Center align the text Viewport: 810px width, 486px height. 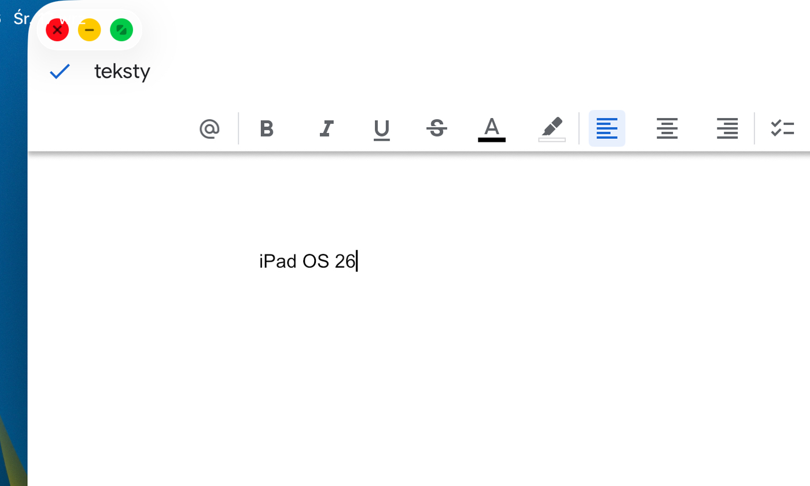667,128
